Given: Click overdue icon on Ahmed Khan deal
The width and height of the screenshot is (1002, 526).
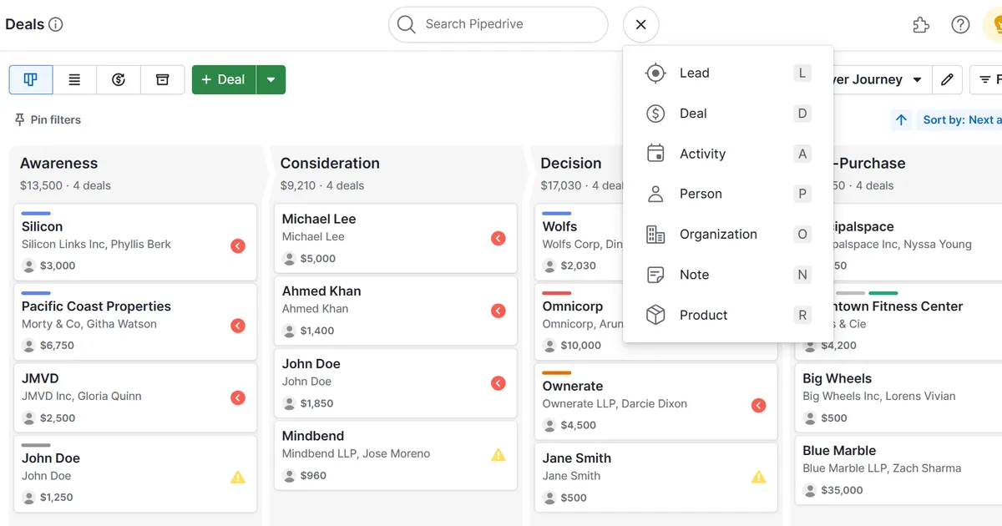Looking at the screenshot, I should coord(498,311).
